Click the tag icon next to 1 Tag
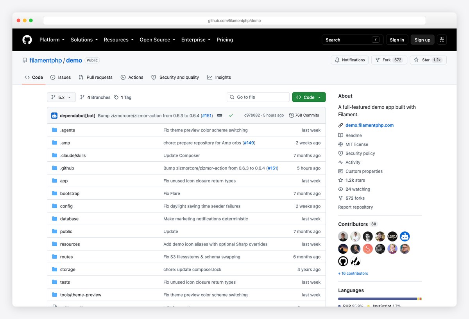The image size is (469, 319). pyautogui.click(x=116, y=97)
